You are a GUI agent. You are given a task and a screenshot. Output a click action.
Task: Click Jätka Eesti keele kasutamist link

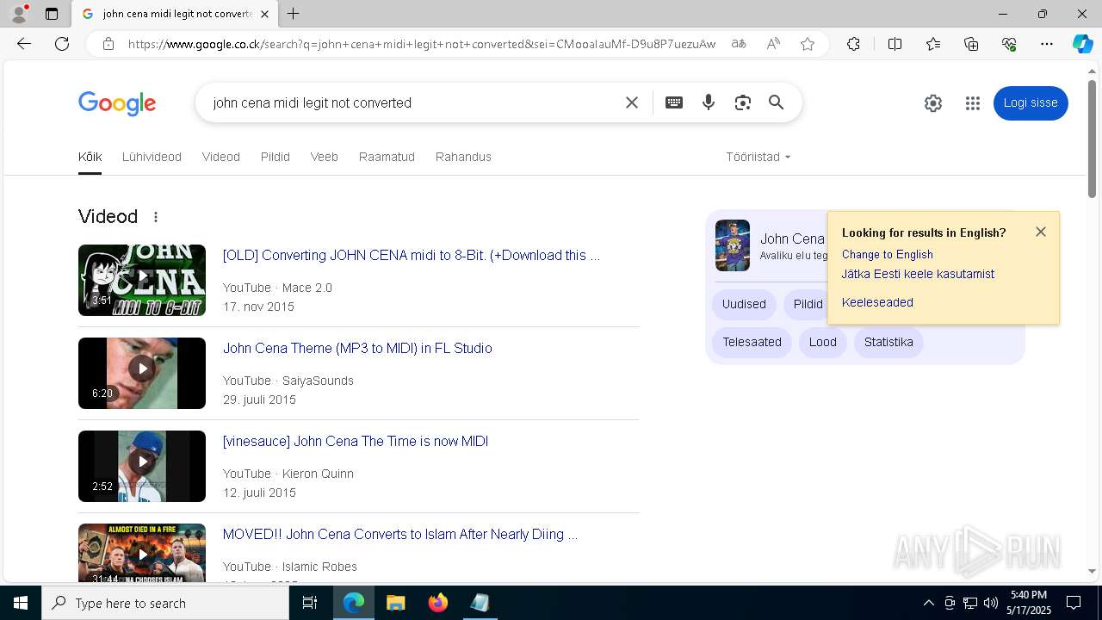[x=918, y=274]
